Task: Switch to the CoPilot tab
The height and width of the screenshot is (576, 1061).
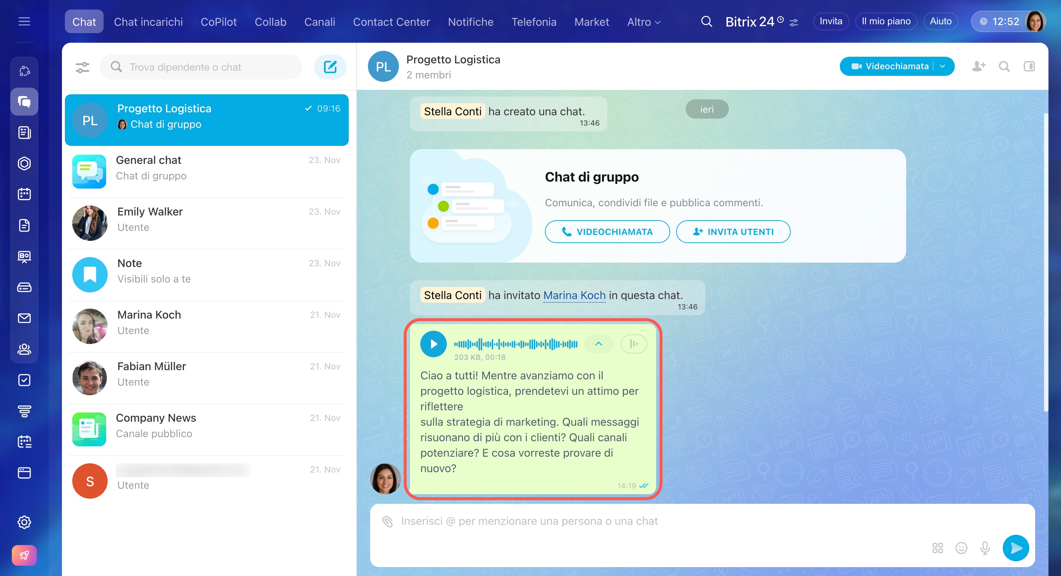Action: point(218,22)
